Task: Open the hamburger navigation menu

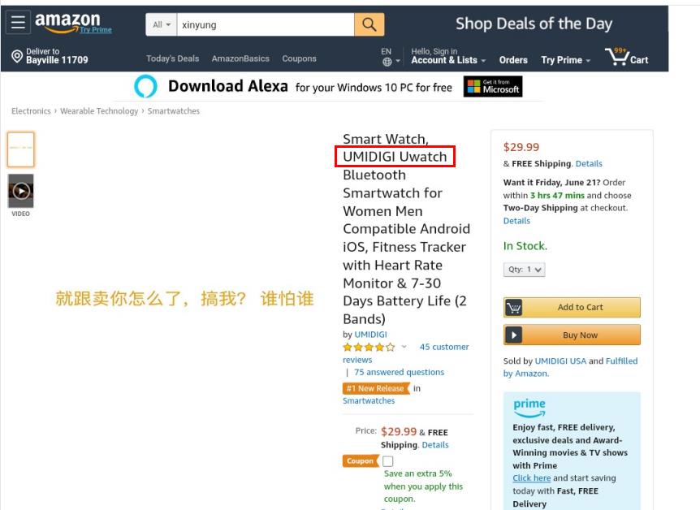Action: click(18, 24)
